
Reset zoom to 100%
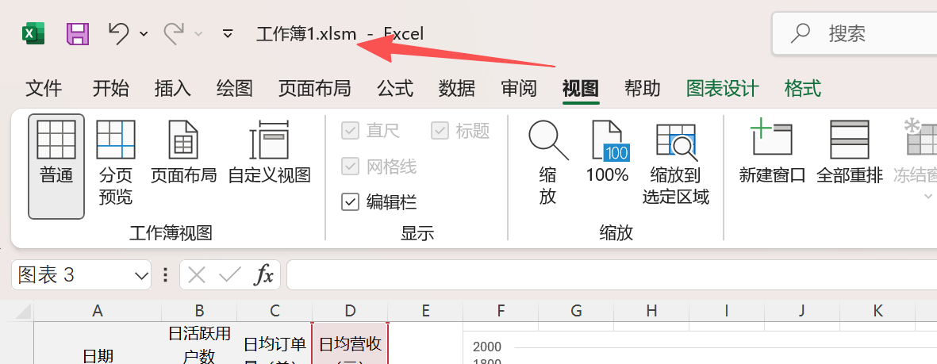[x=607, y=152]
